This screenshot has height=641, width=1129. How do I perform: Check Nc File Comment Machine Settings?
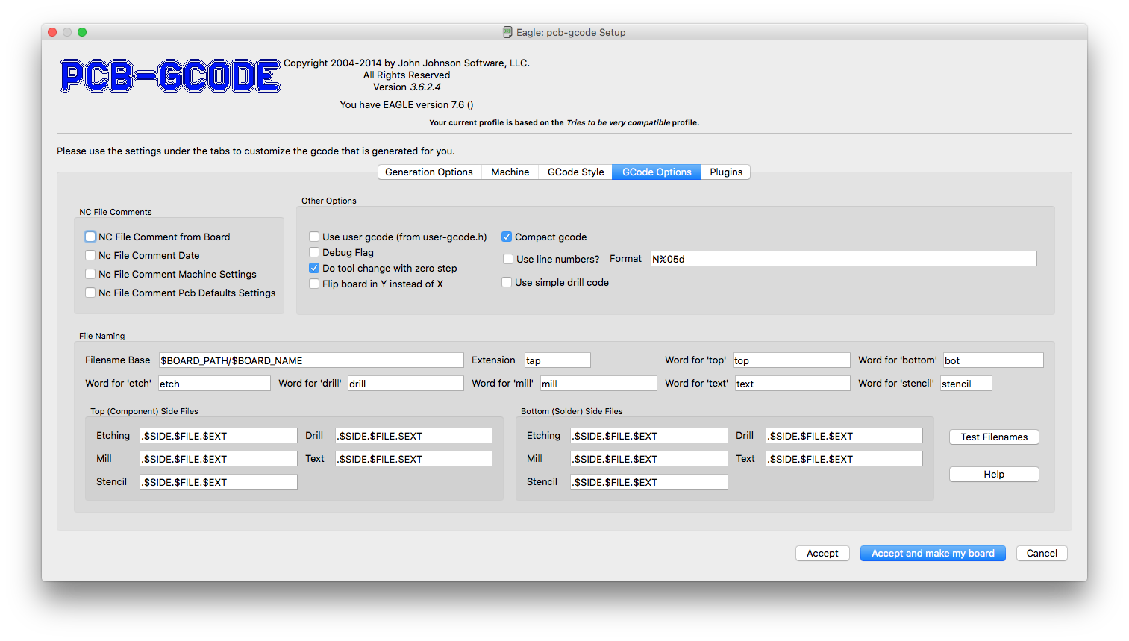[90, 274]
